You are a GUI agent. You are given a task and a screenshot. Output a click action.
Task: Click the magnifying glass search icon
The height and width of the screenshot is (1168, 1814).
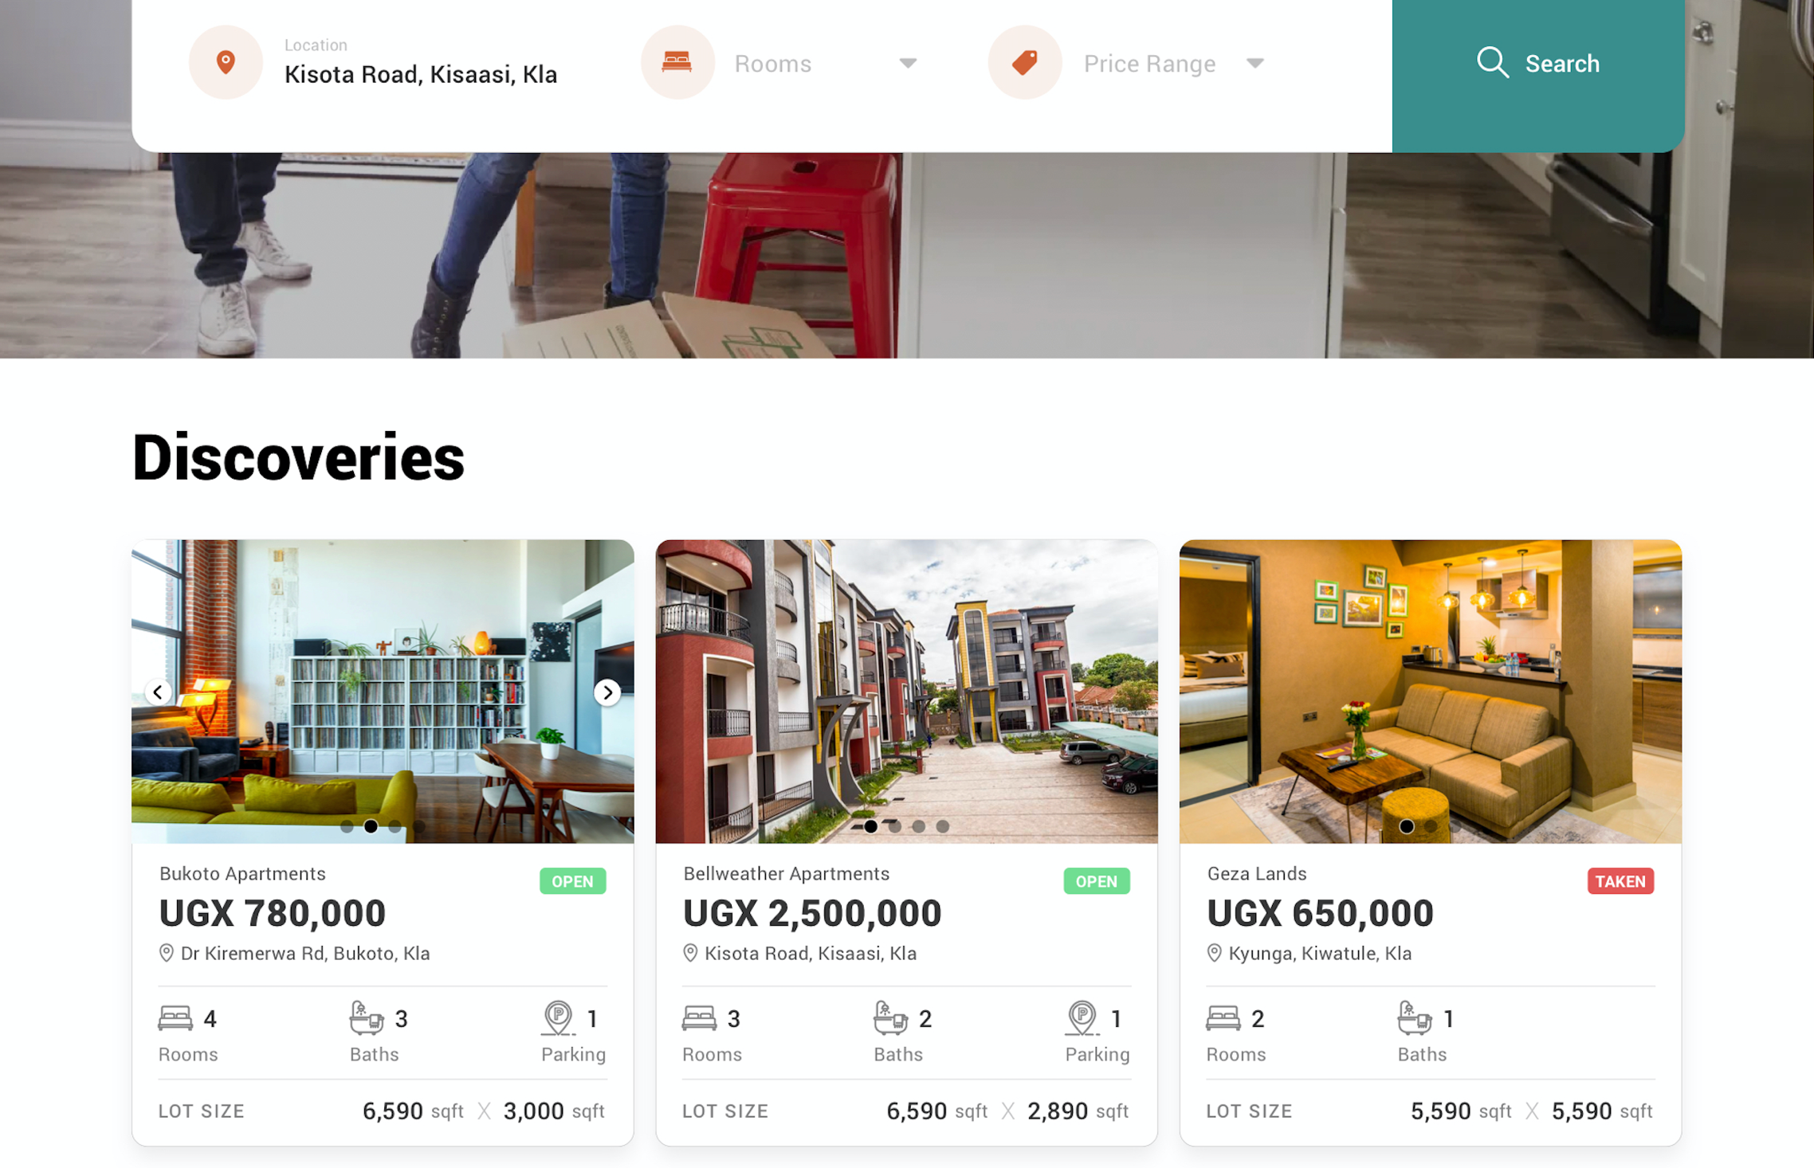pyautogui.click(x=1492, y=62)
